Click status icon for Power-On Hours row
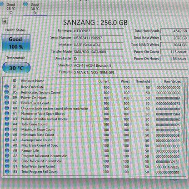 6,97
